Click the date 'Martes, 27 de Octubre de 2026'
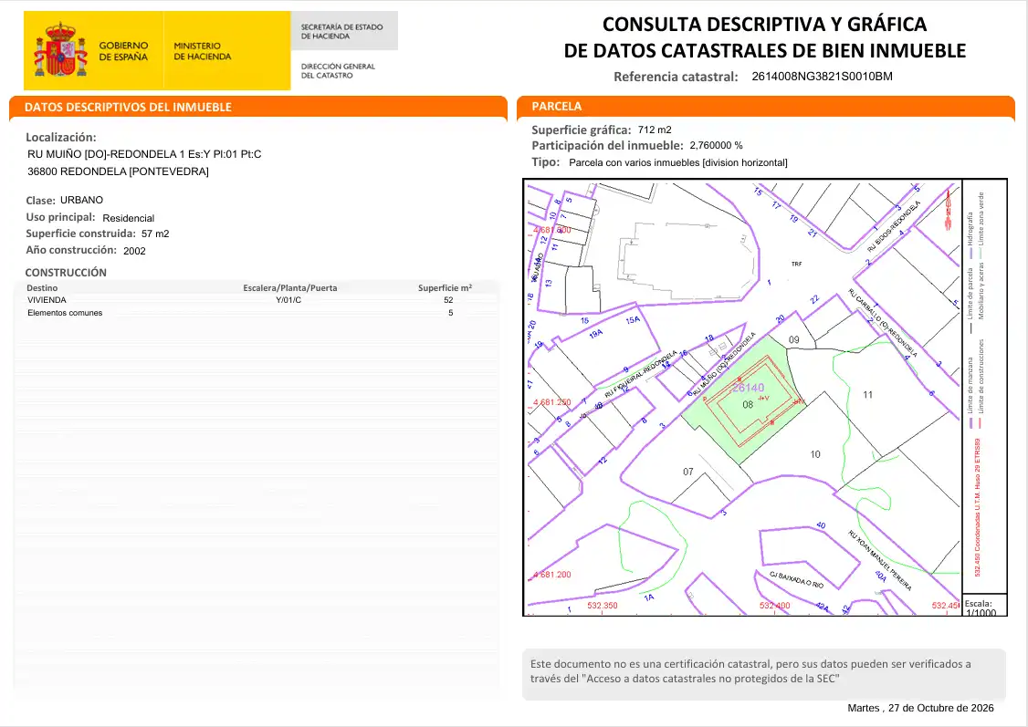This screenshot has height=727, width=1028. tap(920, 708)
